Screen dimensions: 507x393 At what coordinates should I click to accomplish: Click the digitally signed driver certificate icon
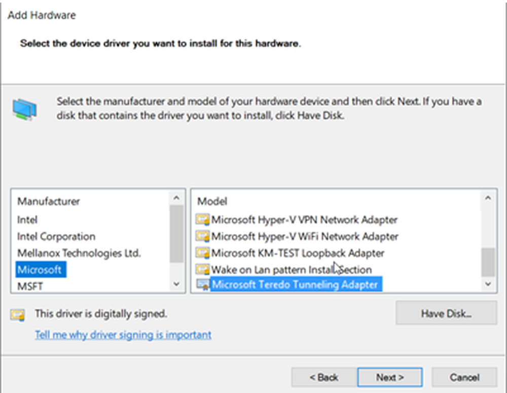point(18,315)
